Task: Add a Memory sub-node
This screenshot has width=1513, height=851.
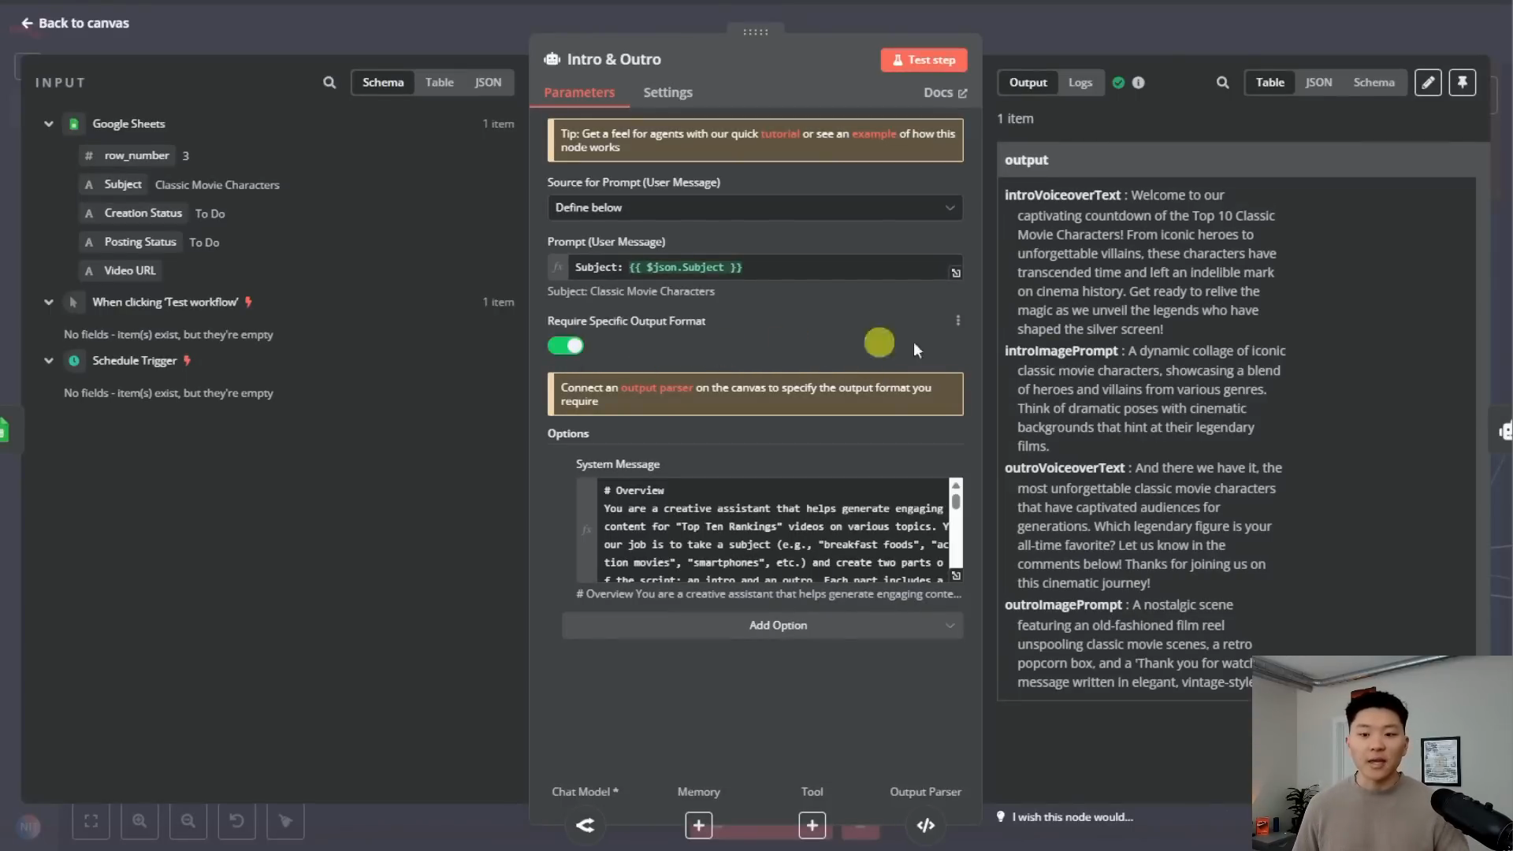Action: [698, 825]
